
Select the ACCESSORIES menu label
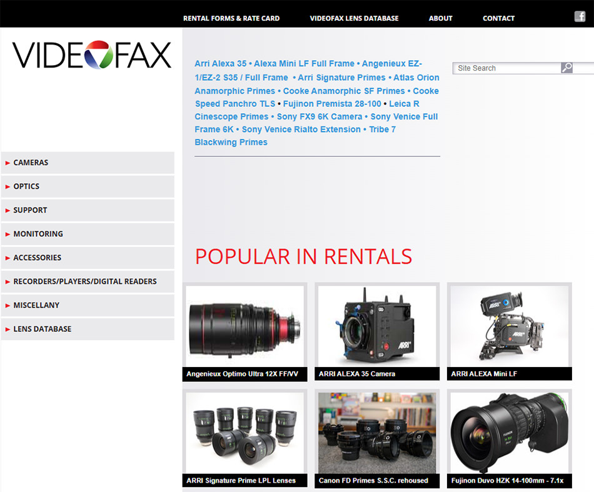point(37,258)
